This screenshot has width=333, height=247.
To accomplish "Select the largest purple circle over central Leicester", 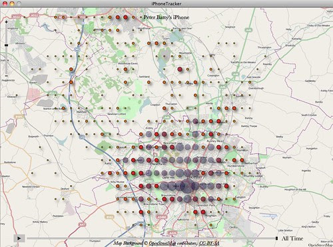I will click(188, 186).
